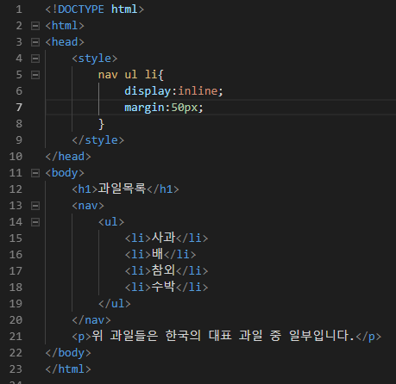Click the 'margin' property name
Image resolution: width=396 pixels, height=384 pixels.
coord(144,108)
